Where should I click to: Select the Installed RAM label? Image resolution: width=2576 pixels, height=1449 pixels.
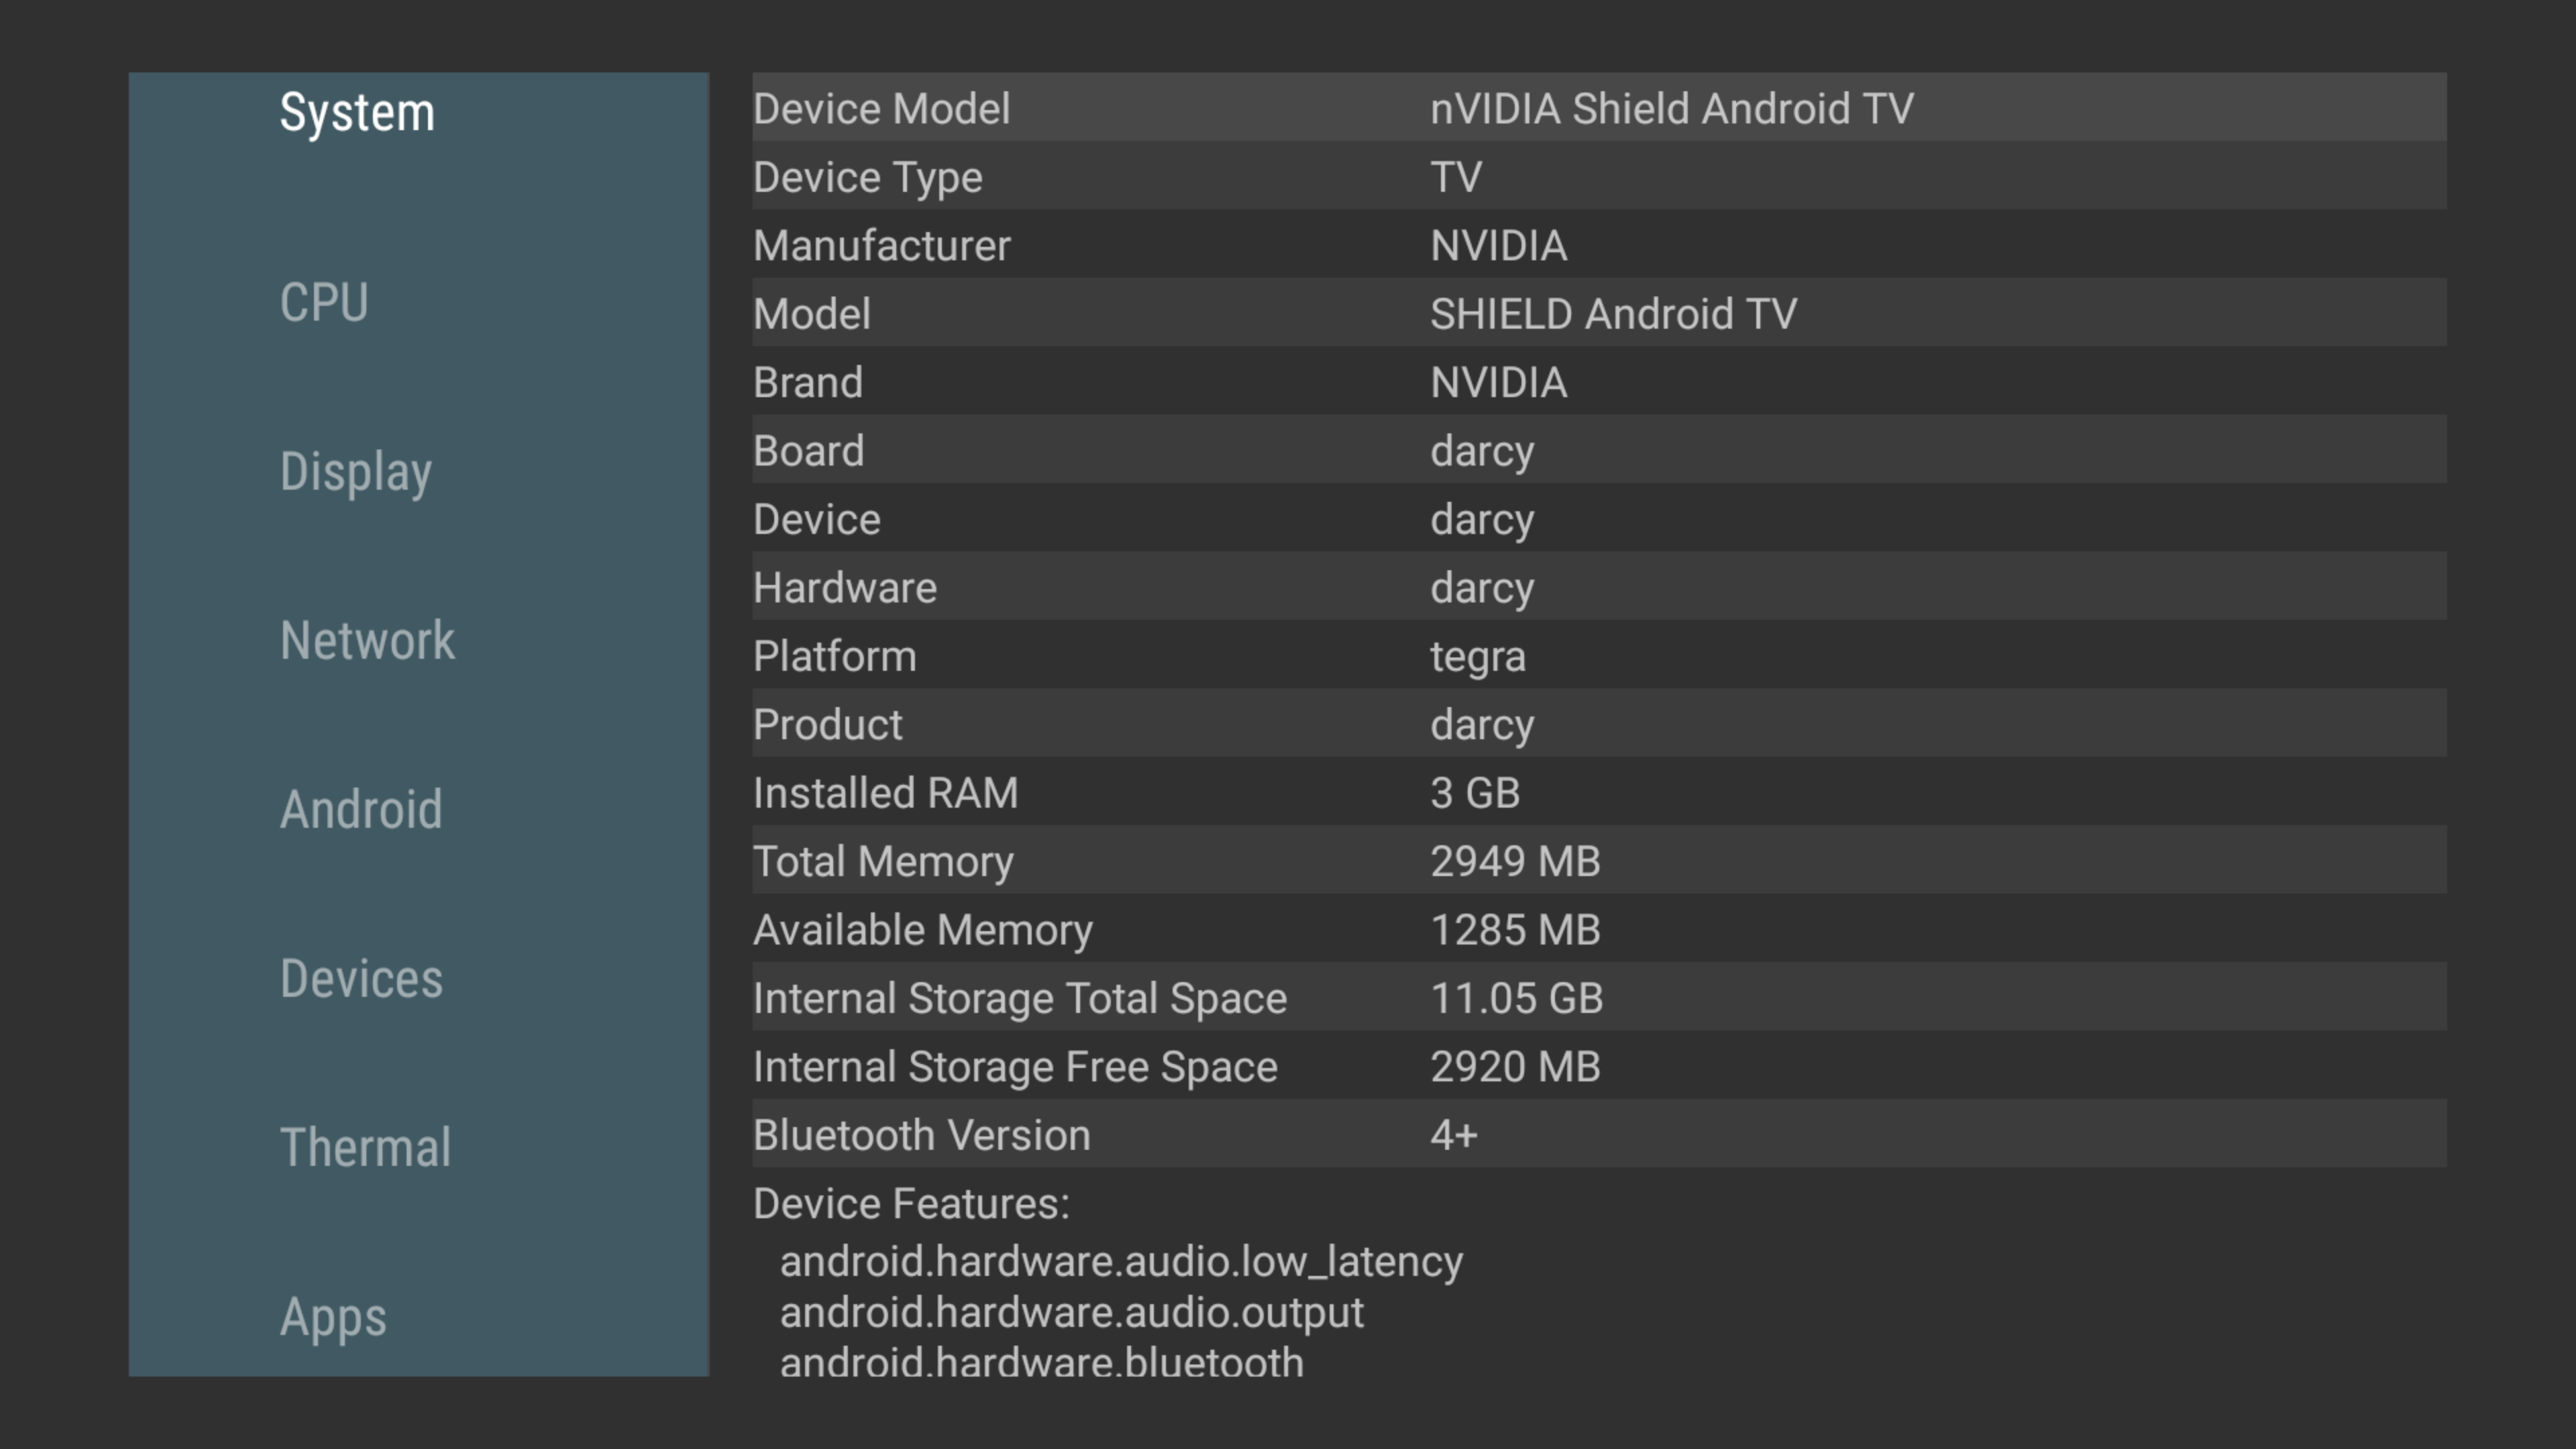885,793
